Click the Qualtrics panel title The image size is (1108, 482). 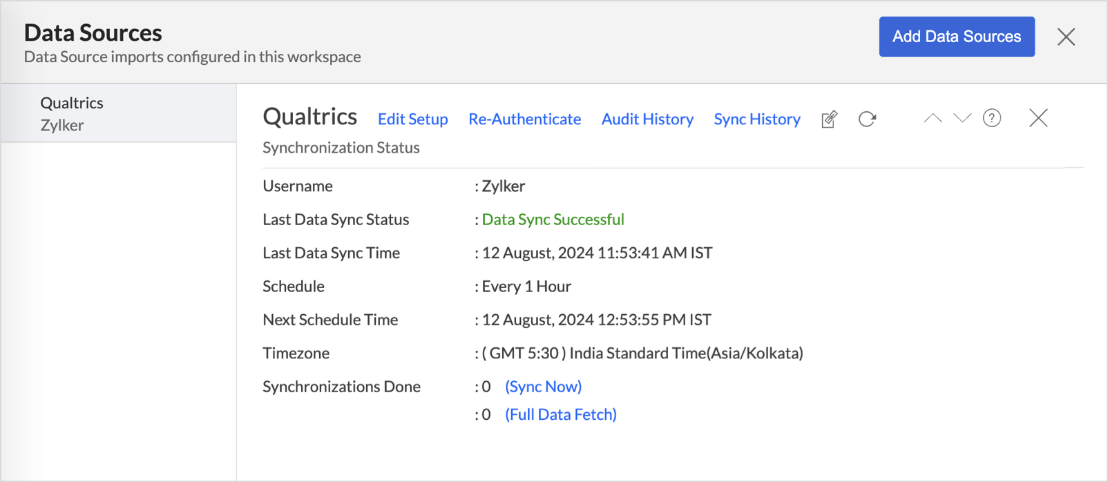[x=310, y=117]
